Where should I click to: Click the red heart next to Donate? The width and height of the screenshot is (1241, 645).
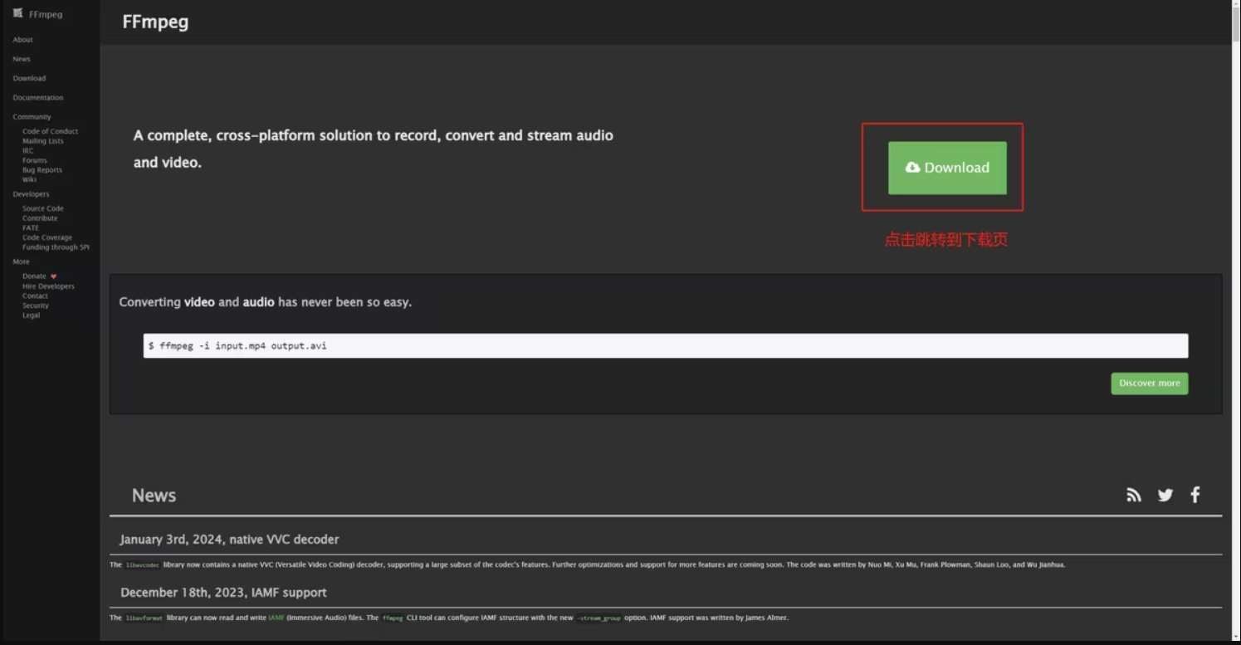point(54,276)
